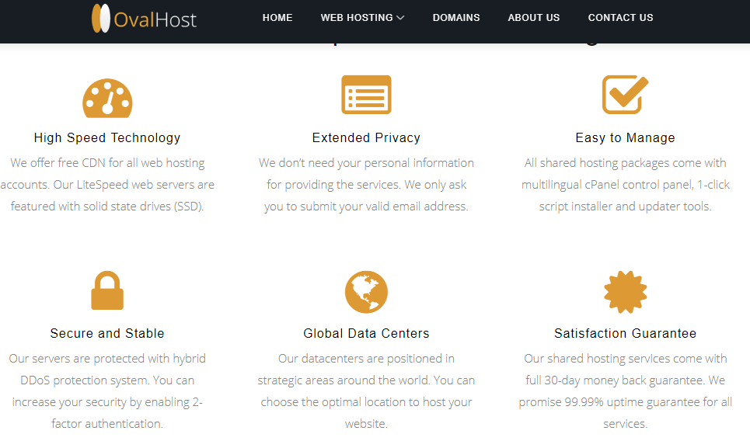Open the Contact Us page

[x=620, y=18]
